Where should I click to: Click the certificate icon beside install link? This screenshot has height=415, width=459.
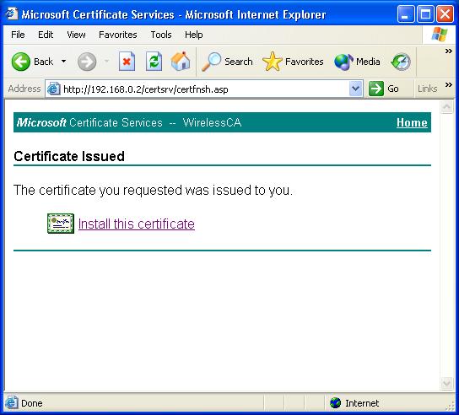[x=61, y=224]
